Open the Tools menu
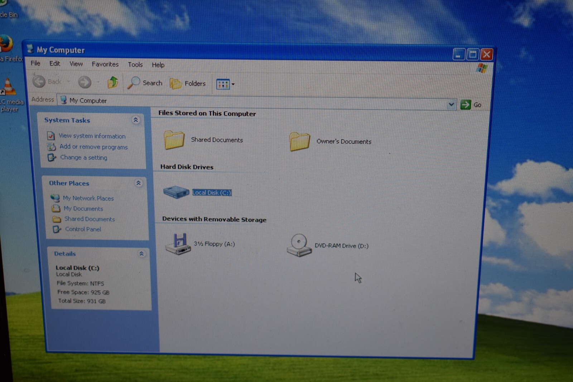This screenshot has width=573, height=382. pyautogui.click(x=135, y=64)
